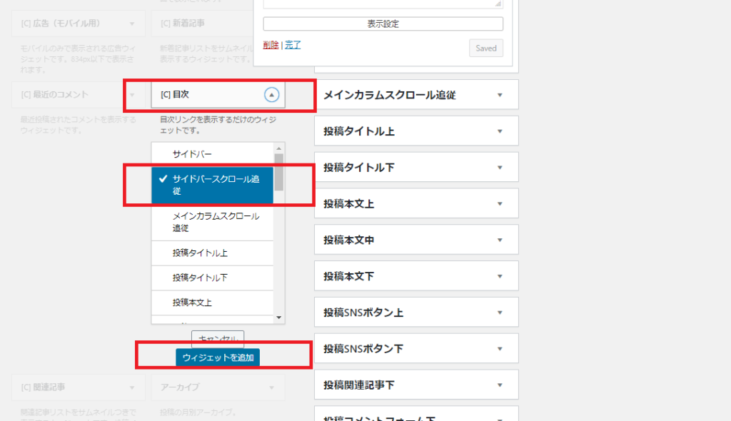Expand the 投稿SNSボタン上 widget area

point(500,313)
